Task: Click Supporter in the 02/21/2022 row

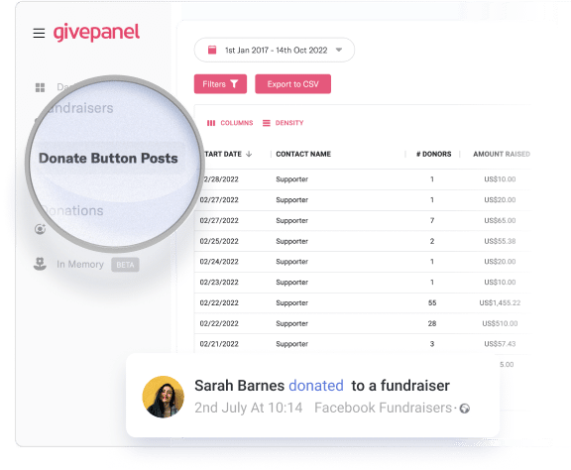Action: [291, 344]
